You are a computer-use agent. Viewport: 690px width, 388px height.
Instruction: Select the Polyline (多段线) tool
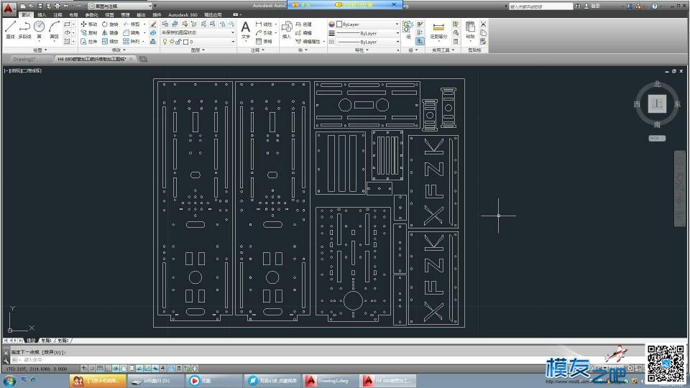coord(24,29)
